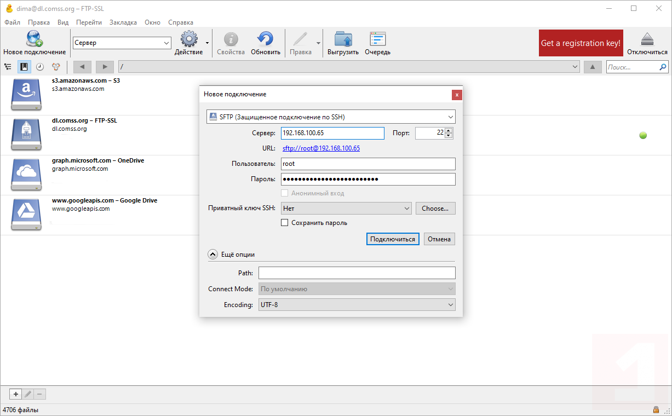This screenshot has height=416, width=672.
Task: Select the dl.comss.org FTP-SSL drive icon
Action: pyautogui.click(x=26, y=134)
